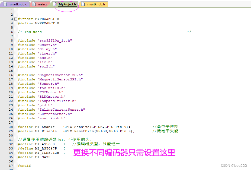
Task: Click the #endif line
Action: [24, 166]
